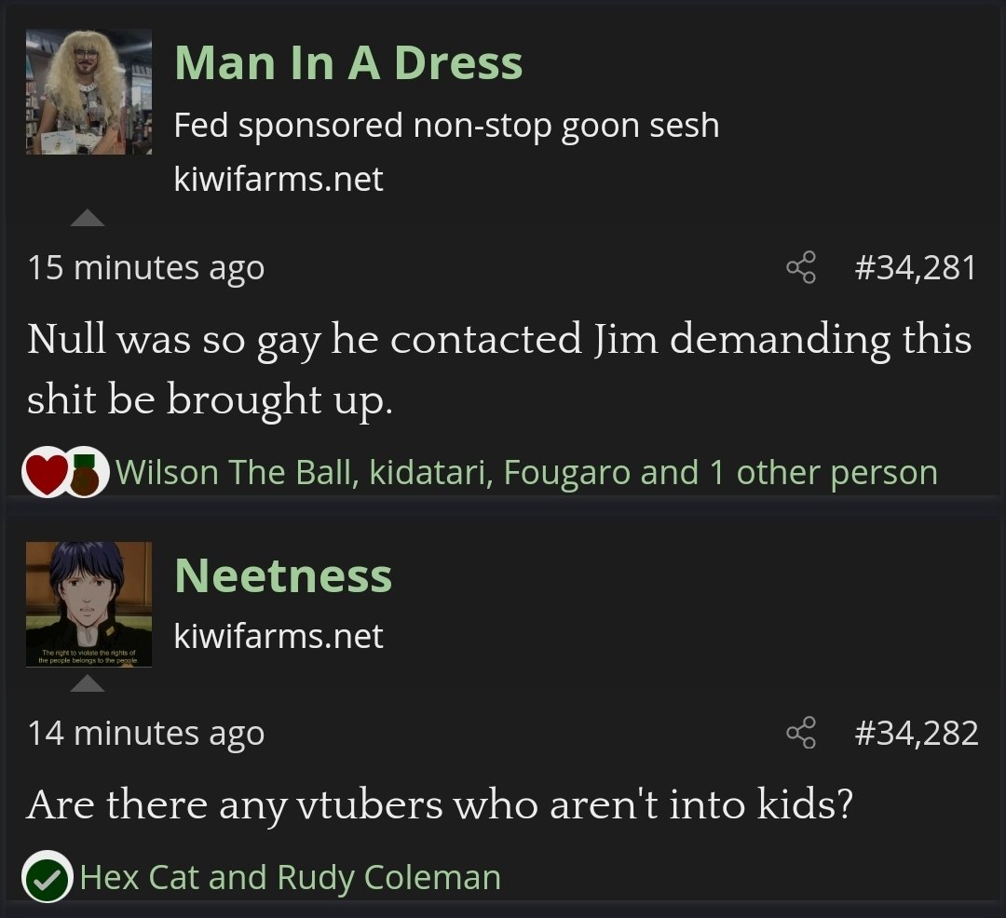The height and width of the screenshot is (918, 1006).
Task: Collapse arrow under Neetness avatar
Action: [x=88, y=684]
